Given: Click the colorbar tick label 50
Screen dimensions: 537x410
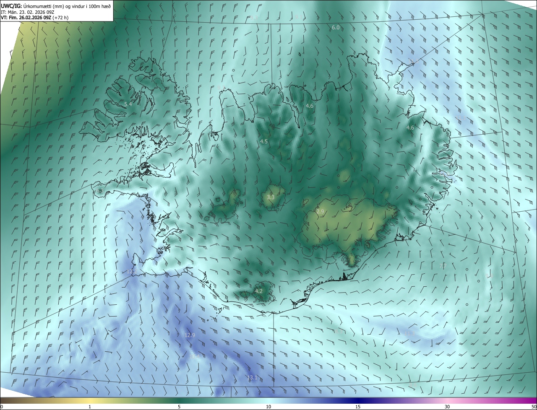Looking at the screenshot, I should (x=534, y=407).
